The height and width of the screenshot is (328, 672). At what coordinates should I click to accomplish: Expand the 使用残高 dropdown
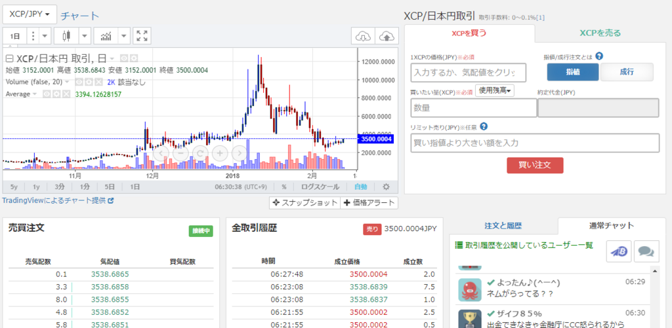tap(495, 90)
